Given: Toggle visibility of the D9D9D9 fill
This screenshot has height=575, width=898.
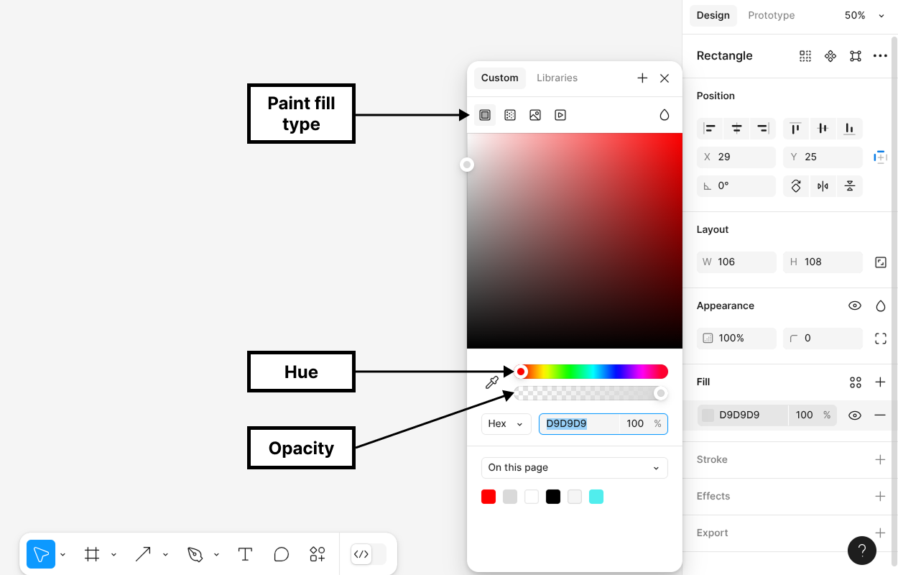Looking at the screenshot, I should click(855, 415).
